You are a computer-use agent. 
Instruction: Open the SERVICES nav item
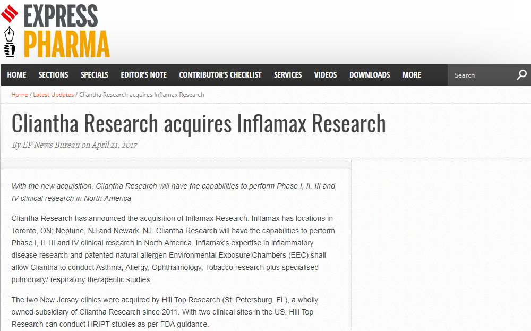288,75
